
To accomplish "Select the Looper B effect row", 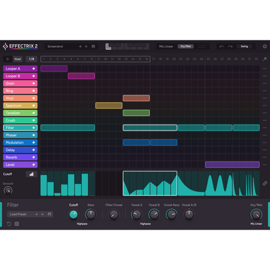I will point(20,76).
